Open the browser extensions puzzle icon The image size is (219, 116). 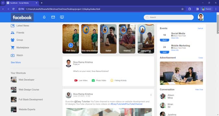click(190, 9)
